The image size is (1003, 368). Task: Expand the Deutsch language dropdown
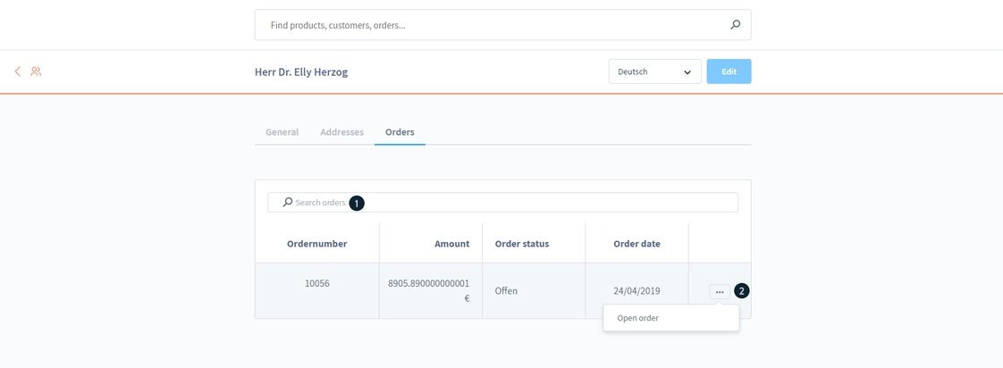pos(654,71)
